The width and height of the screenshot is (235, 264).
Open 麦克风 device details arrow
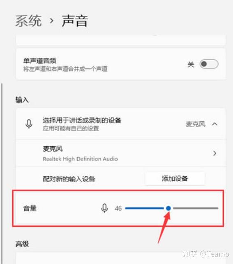tap(214, 153)
